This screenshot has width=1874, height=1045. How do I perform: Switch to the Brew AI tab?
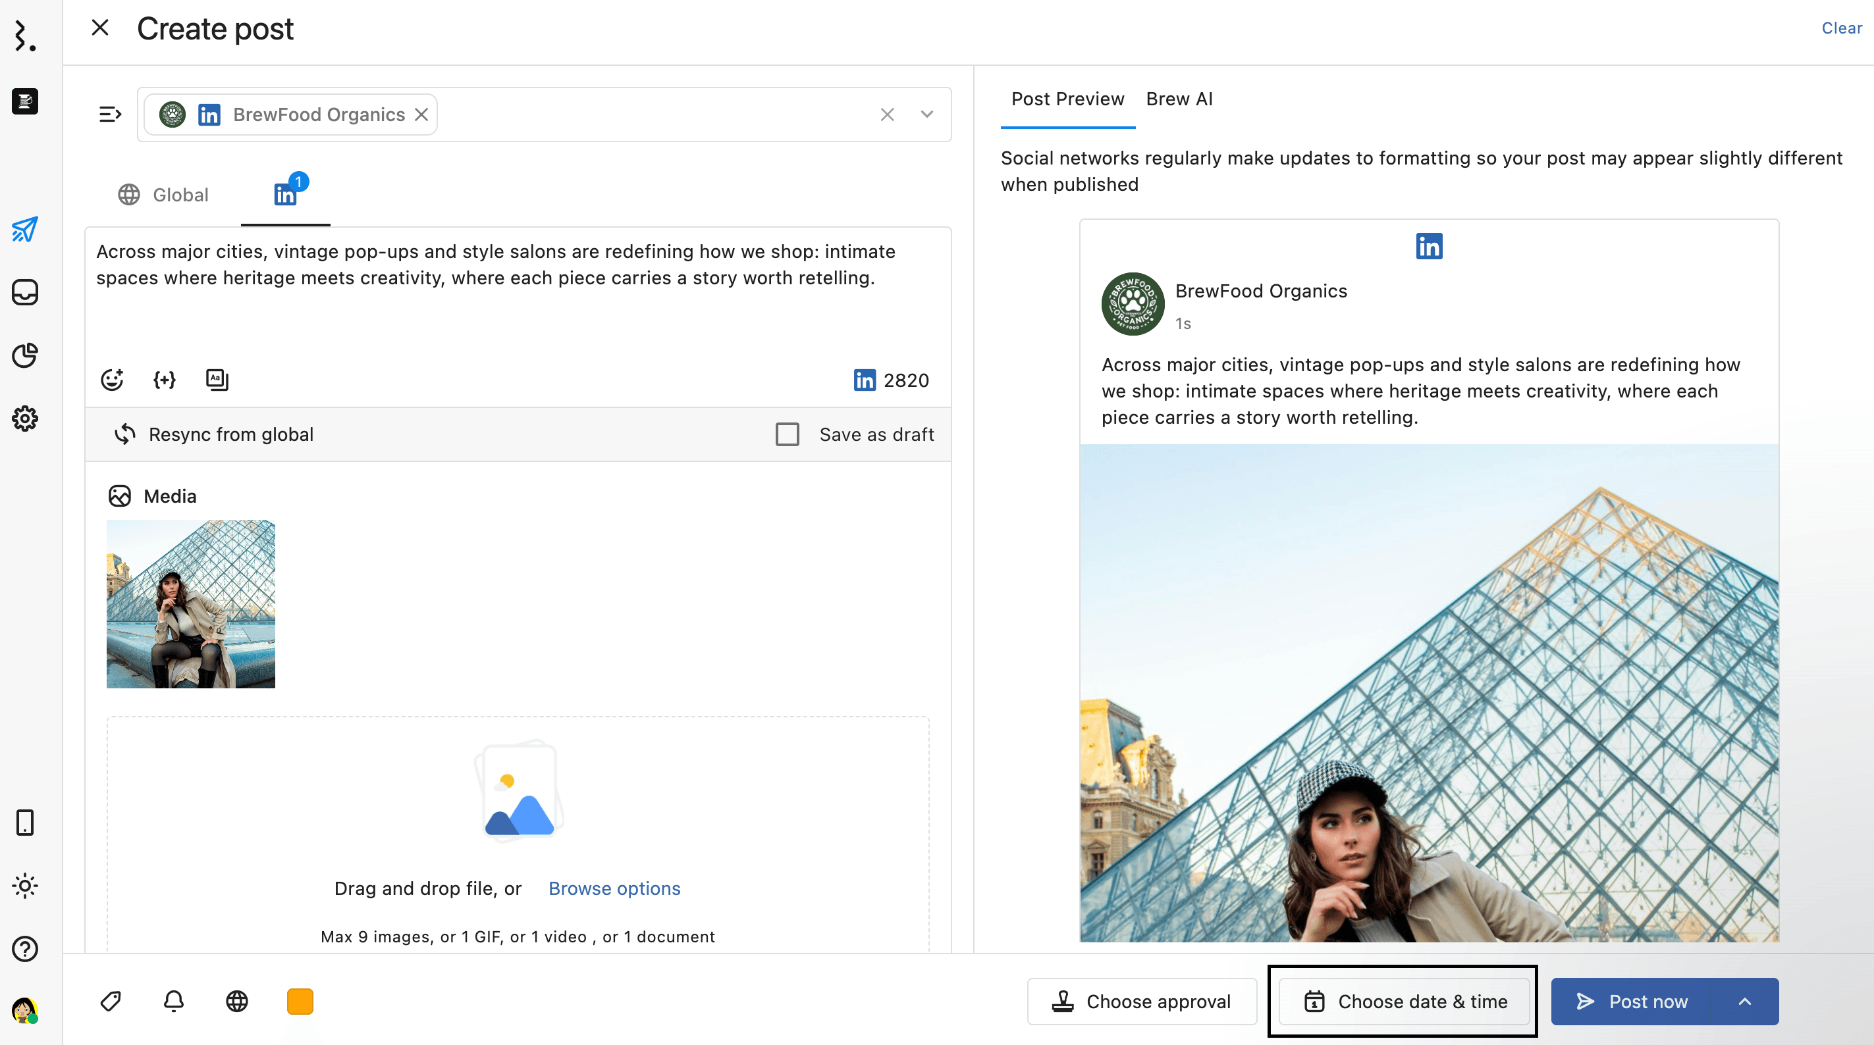tap(1179, 99)
